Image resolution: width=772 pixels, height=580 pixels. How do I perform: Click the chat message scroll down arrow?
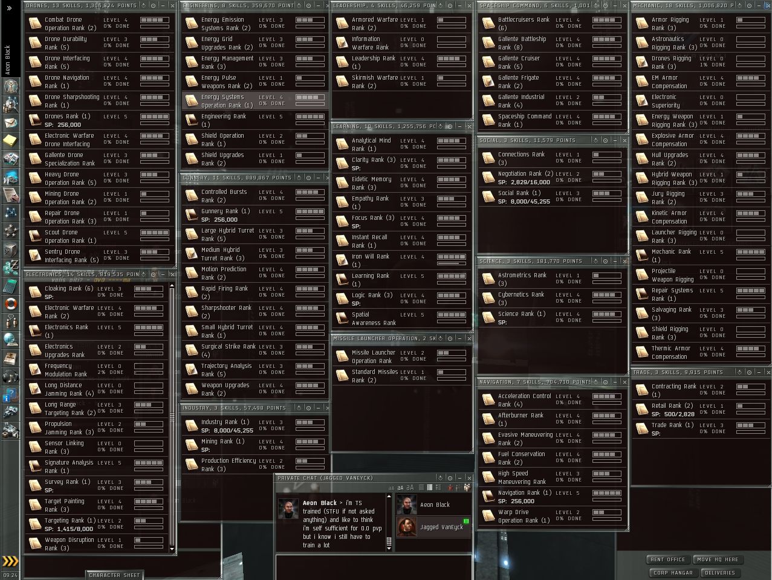[x=389, y=549]
